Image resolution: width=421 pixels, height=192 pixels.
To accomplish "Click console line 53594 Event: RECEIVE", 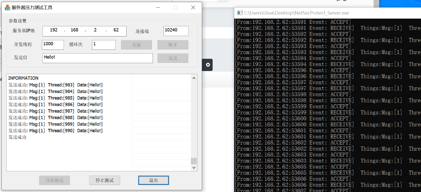I will pos(295,64).
